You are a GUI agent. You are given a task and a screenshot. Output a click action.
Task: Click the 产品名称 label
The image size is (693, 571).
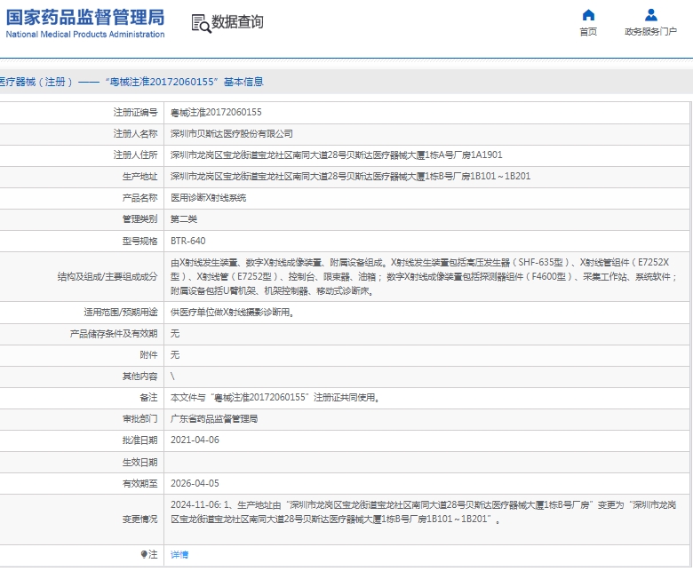coord(139,198)
